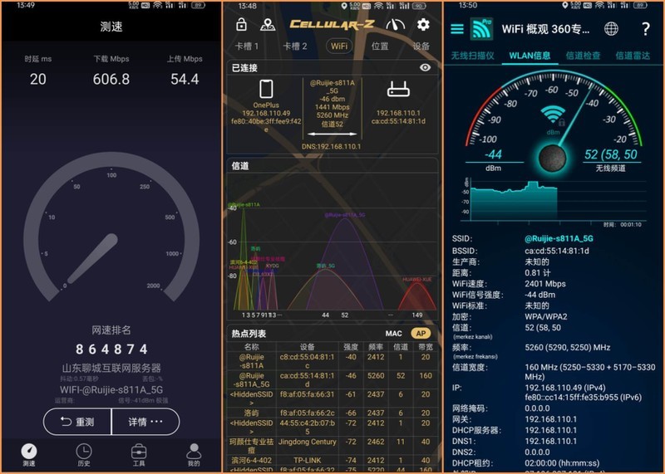The image size is (665, 474).
Task: Open the hamburger menu in WiFi 概观 360
Action: pos(456,29)
